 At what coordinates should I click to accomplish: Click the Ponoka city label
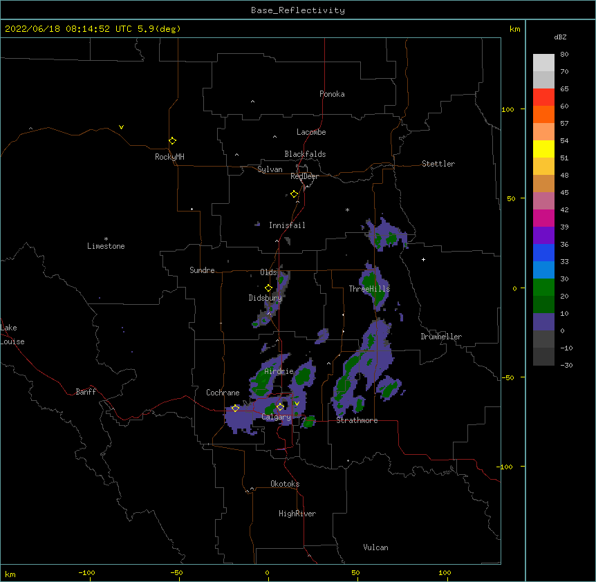(332, 94)
